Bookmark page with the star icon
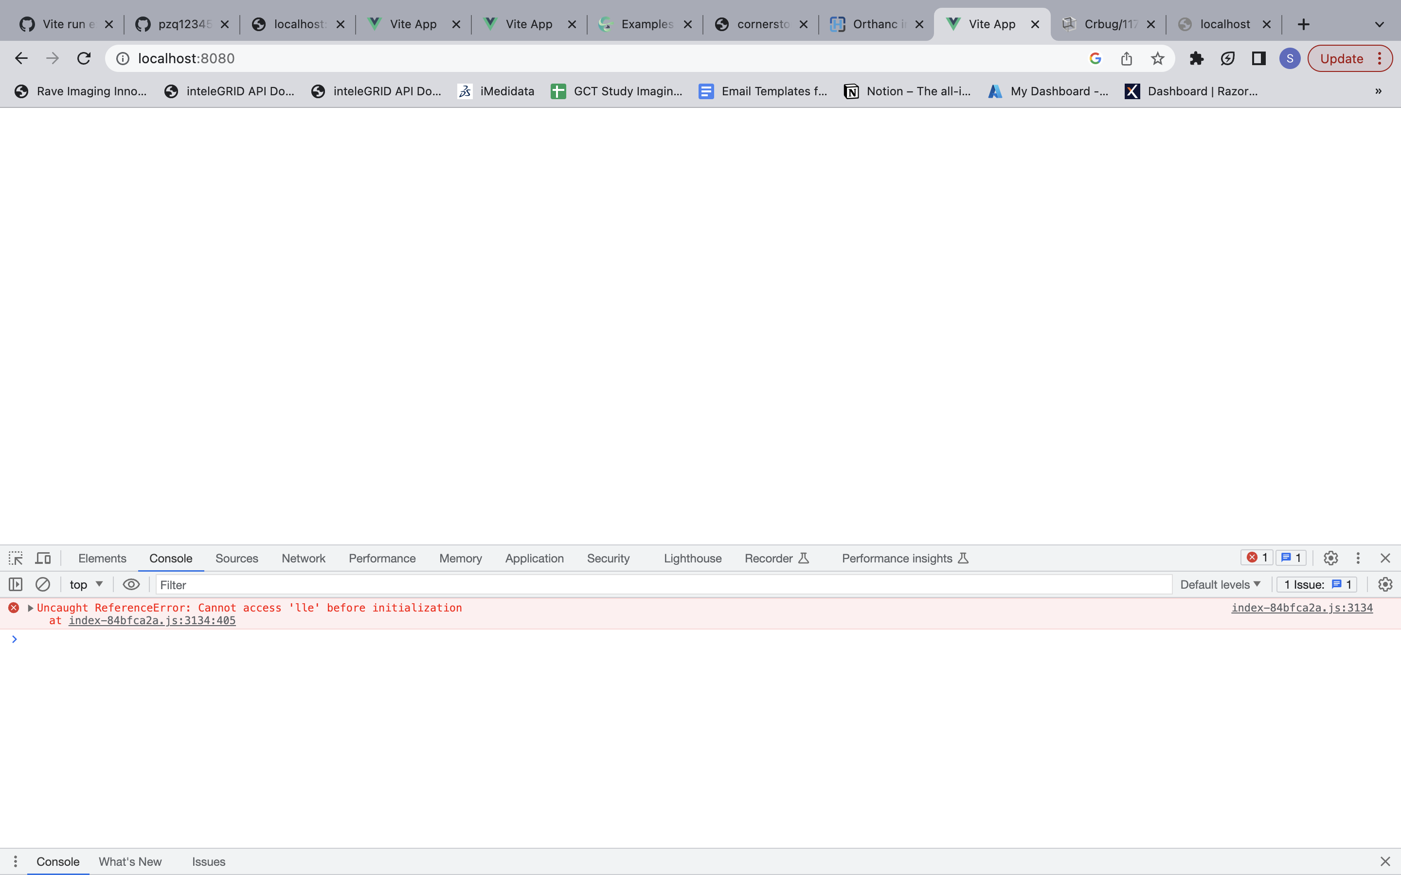The height and width of the screenshot is (875, 1401). click(1157, 58)
